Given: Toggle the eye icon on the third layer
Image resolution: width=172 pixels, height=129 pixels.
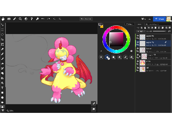Looking at the screenshot, I should pyautogui.click(x=138, y=48).
